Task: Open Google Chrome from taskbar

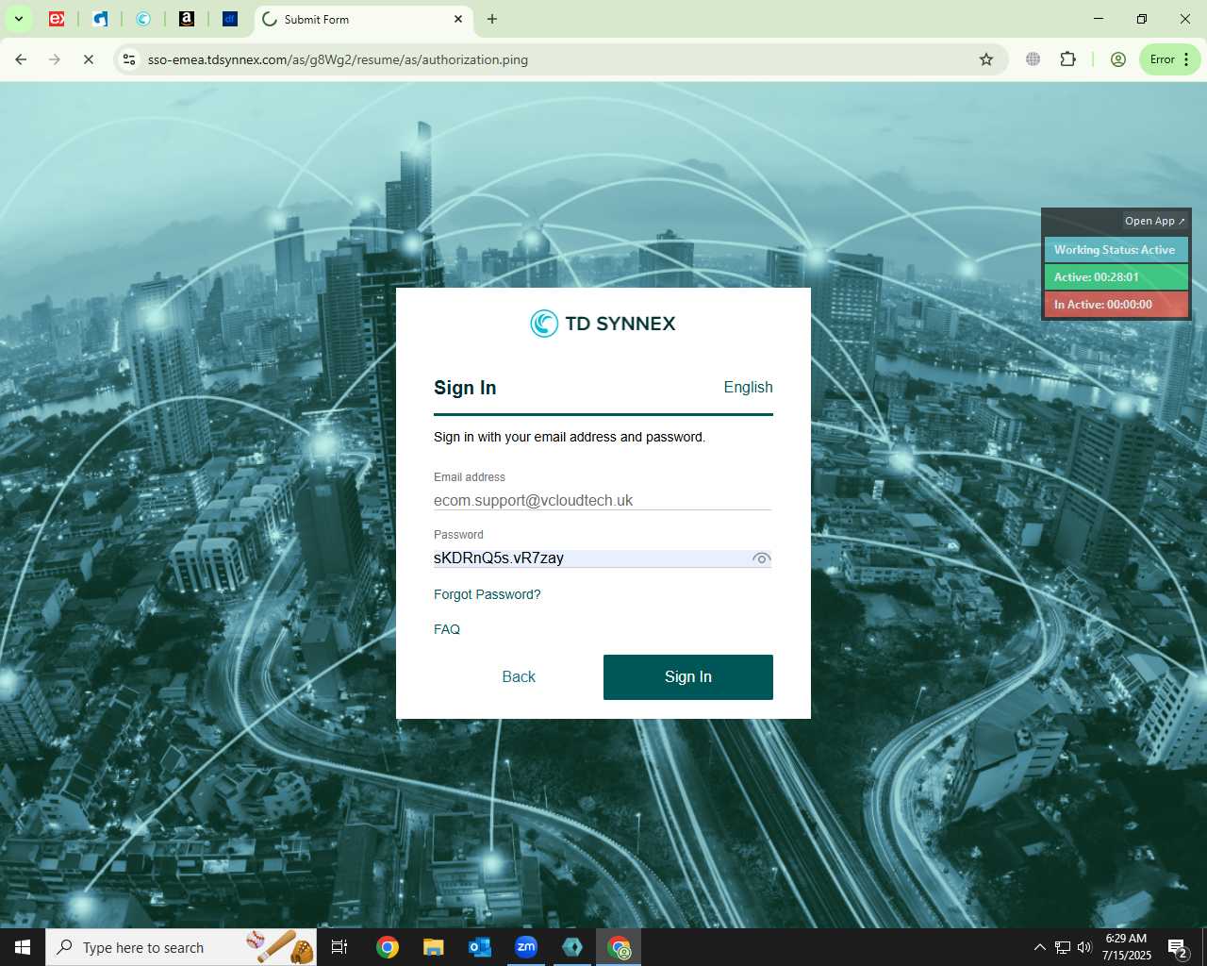Action: pos(388,947)
